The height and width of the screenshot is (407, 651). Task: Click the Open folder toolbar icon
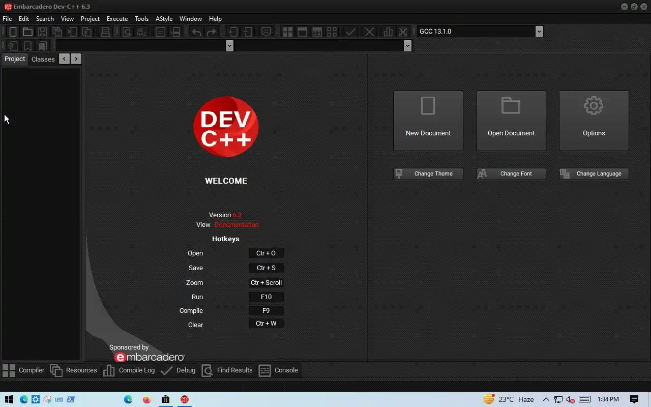tap(27, 32)
